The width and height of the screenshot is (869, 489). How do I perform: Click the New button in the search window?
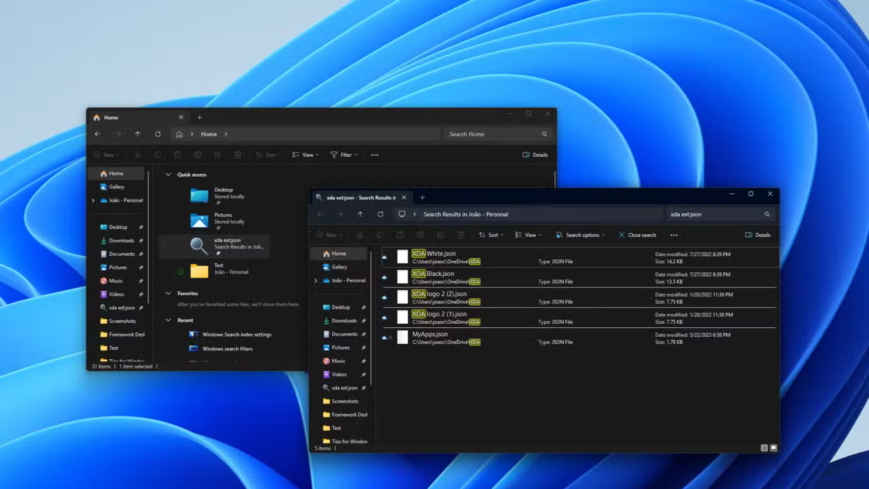click(329, 235)
